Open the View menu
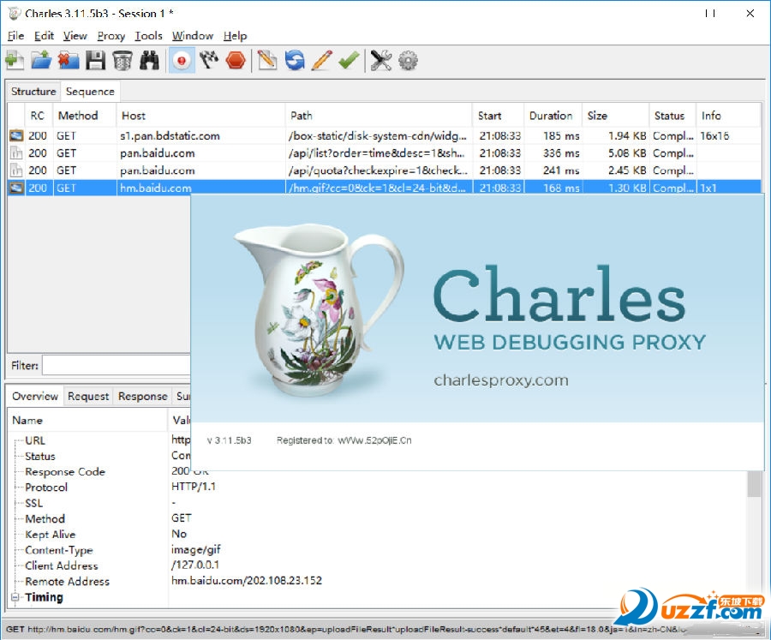The image size is (771, 640). click(x=75, y=36)
